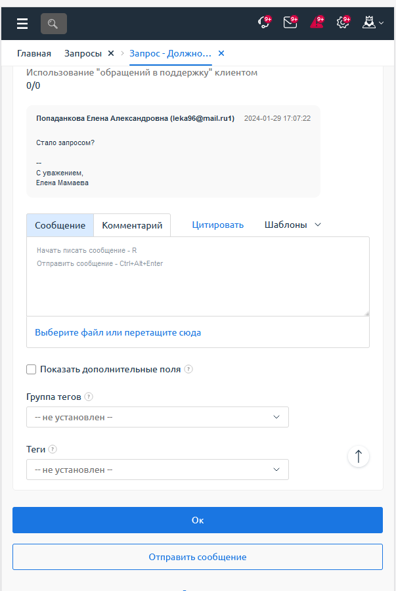The height and width of the screenshot is (591, 396).
Task: Click the search magnifier icon
Action: (54, 24)
